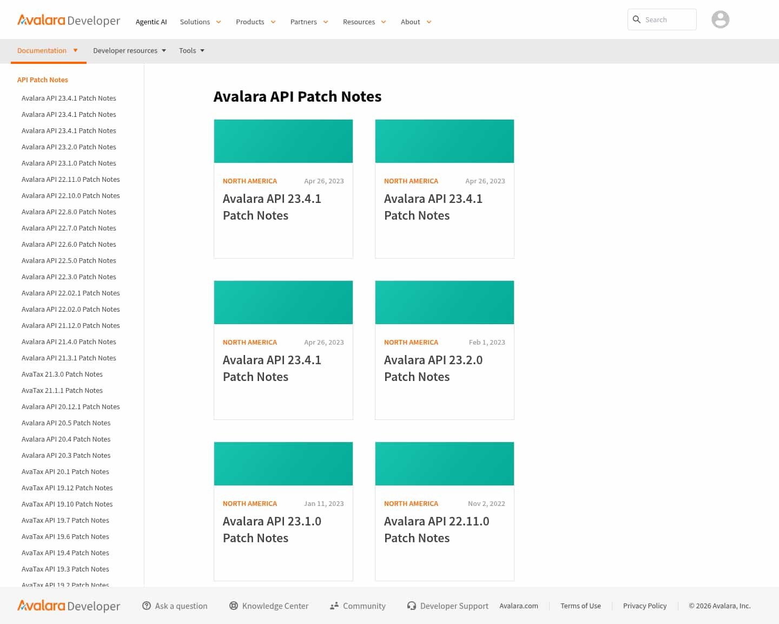Click the user account icon in the header

coord(720,19)
